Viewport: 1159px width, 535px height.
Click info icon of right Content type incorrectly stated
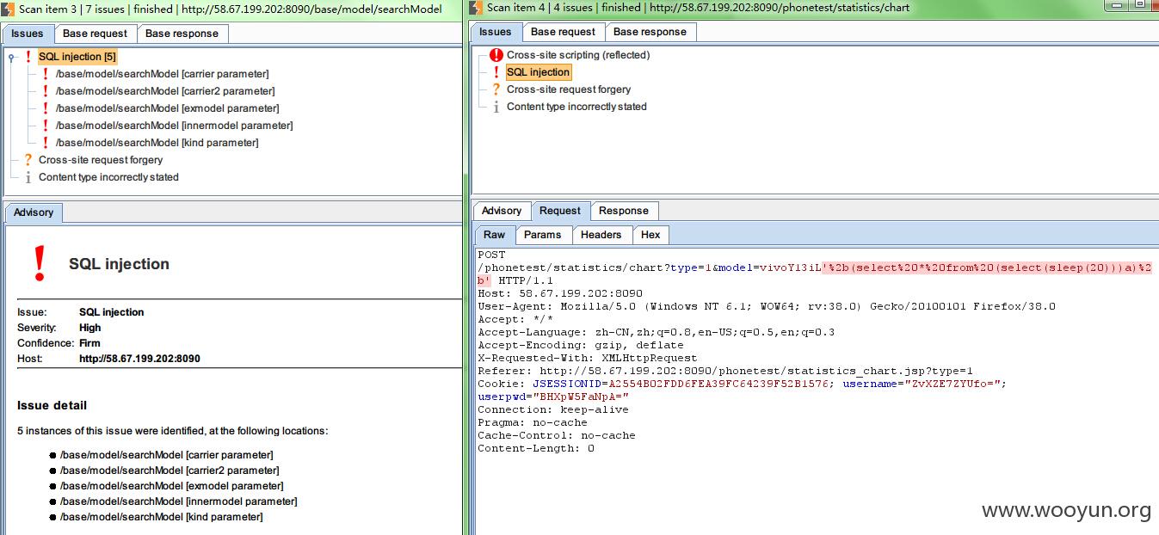496,107
